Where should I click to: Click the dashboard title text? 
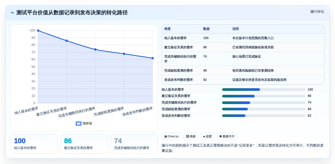pos(72,13)
